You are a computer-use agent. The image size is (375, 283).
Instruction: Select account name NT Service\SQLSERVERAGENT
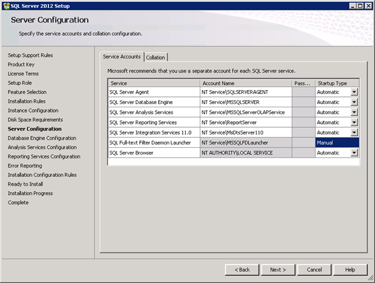(246, 92)
